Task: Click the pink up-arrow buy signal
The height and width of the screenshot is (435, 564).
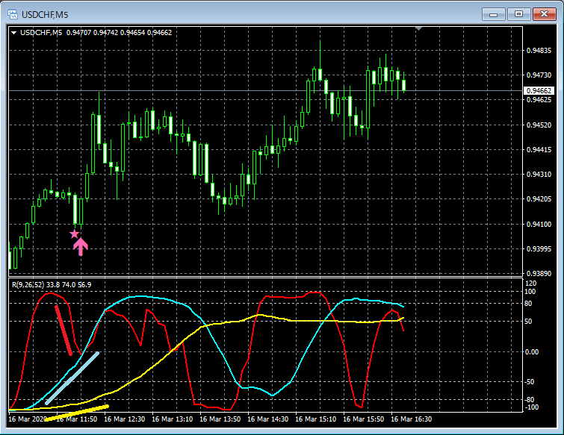Action: [x=81, y=247]
